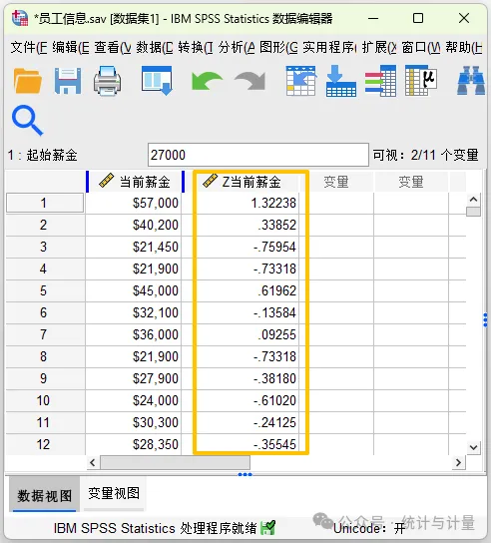
Task: Click the SPSS app icon in title bar
Action: (19, 18)
